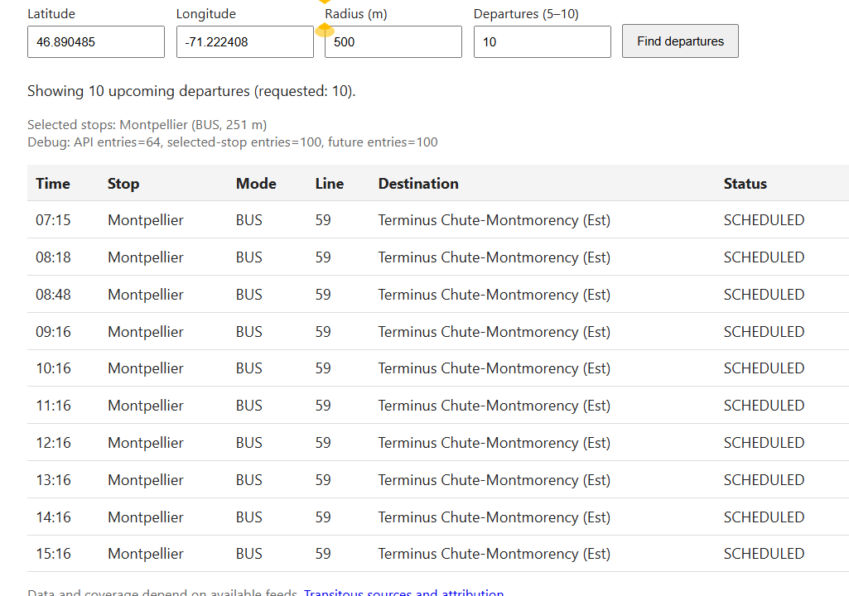Image resolution: width=849 pixels, height=596 pixels.
Task: Click the Find departures button
Action: (x=680, y=41)
